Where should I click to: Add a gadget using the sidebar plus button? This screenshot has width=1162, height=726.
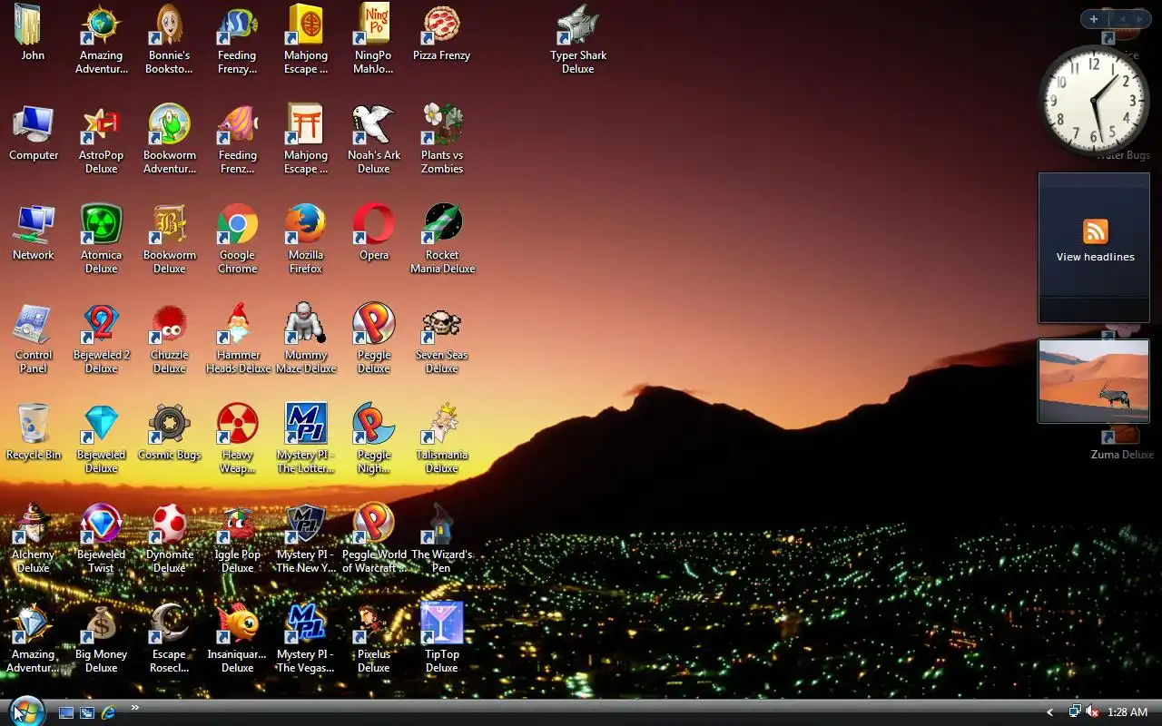pos(1094,19)
